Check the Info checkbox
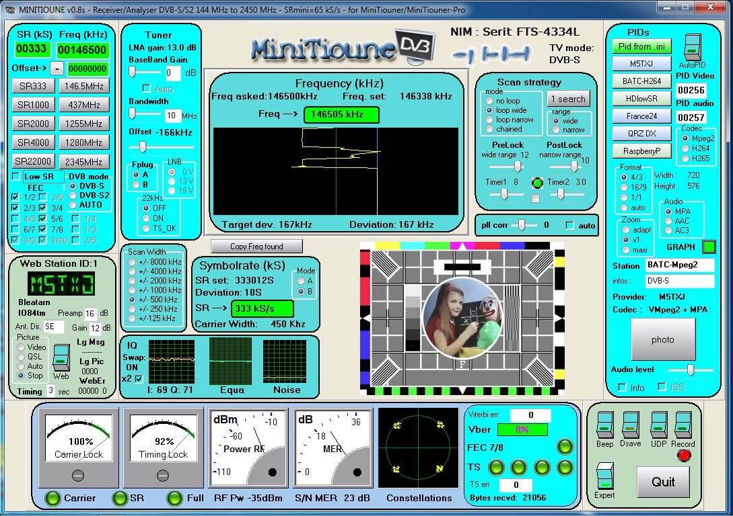733x516 pixels. click(x=622, y=387)
